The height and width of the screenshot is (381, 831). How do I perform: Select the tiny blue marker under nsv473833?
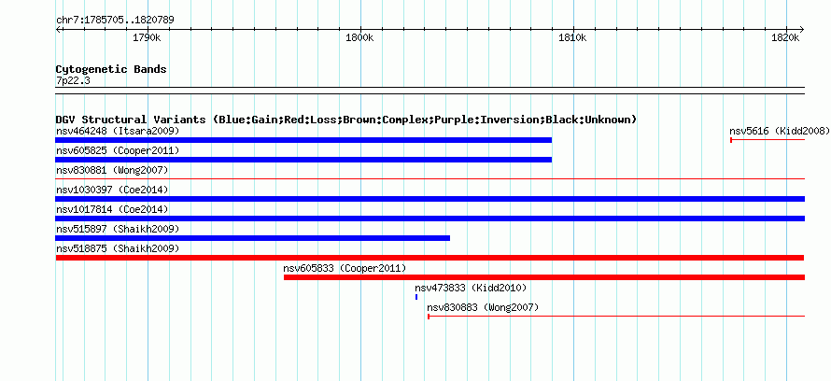click(416, 297)
